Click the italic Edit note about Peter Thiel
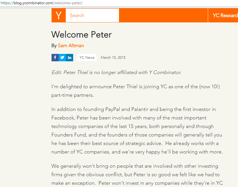Image resolution: width=238 pixels, height=187 pixels. tap(116, 72)
